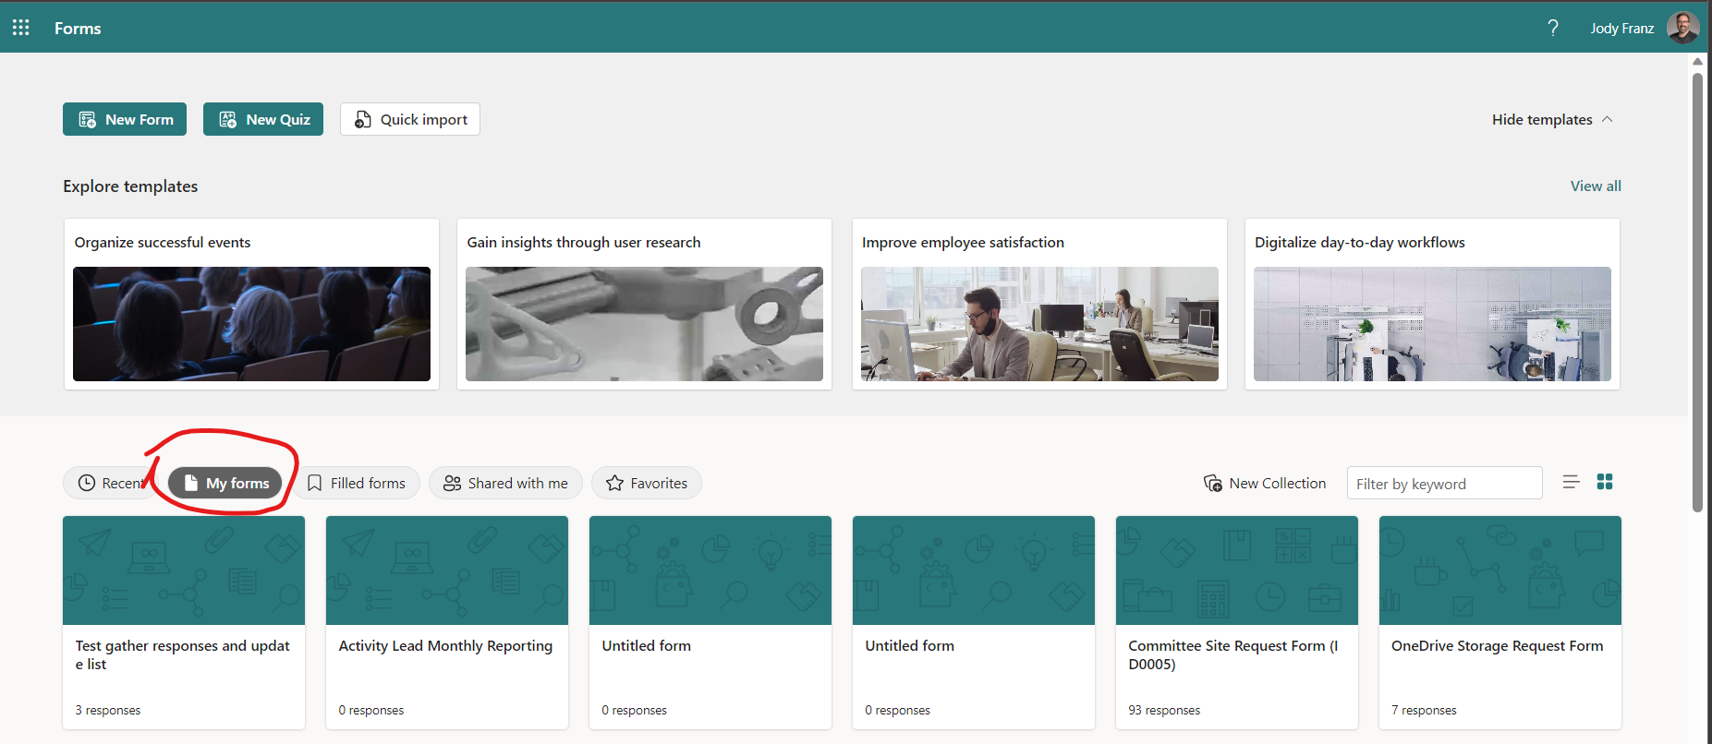Open Committee Site Request Form card
Screen dimensions: 1712x744
coord(1237,622)
